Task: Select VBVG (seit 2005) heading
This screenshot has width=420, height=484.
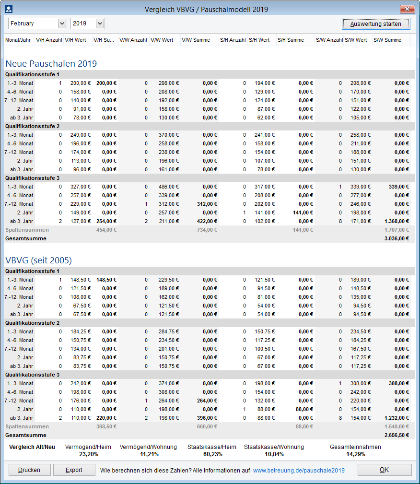Action: point(38,260)
